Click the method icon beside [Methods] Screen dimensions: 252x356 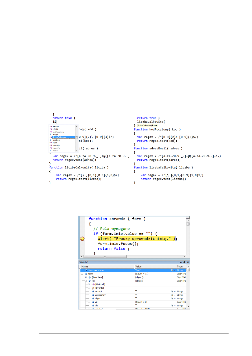(x=93, y=284)
